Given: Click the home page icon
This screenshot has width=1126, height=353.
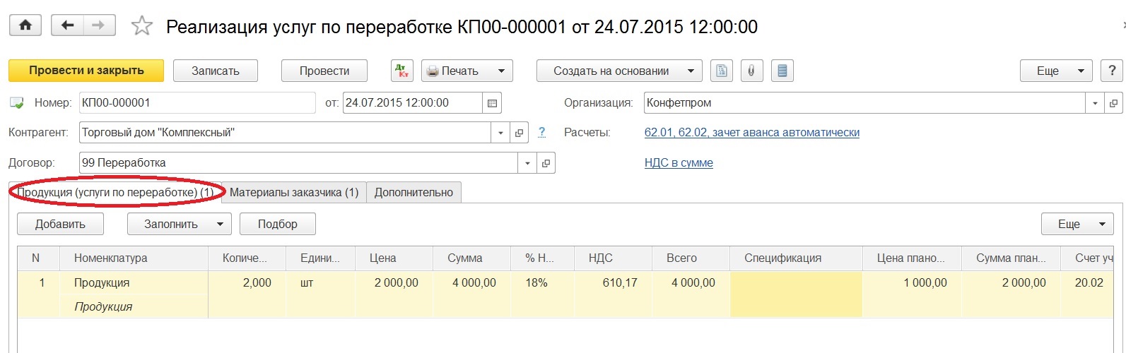Looking at the screenshot, I should 25,26.
